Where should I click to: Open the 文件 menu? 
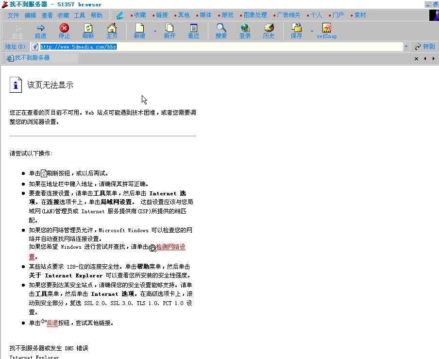[13, 16]
